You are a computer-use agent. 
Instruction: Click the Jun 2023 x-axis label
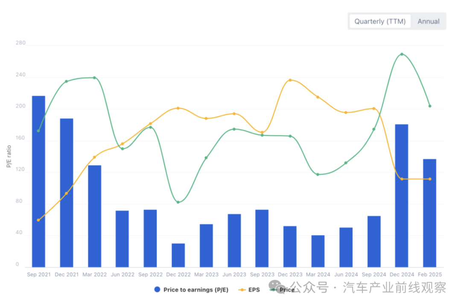pos(234,274)
